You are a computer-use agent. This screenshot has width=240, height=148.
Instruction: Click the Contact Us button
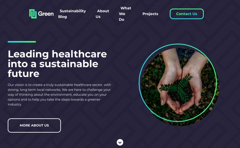click(x=187, y=14)
